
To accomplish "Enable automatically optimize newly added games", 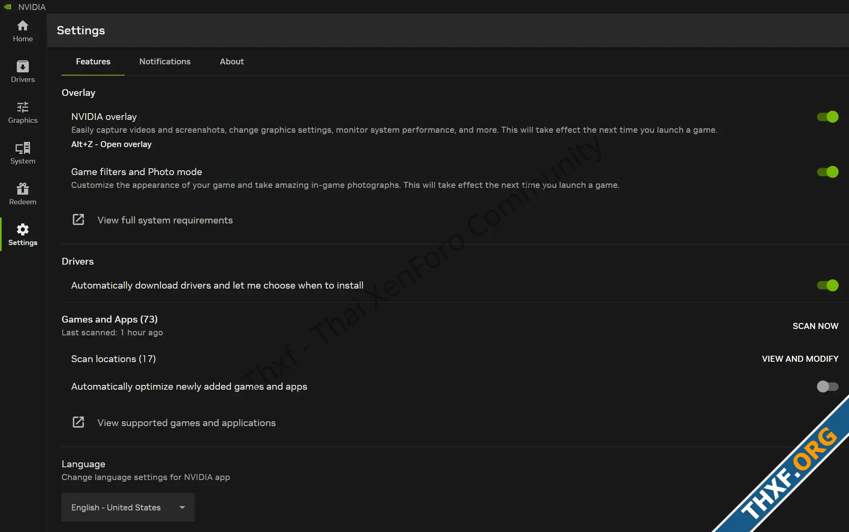I will (x=827, y=387).
